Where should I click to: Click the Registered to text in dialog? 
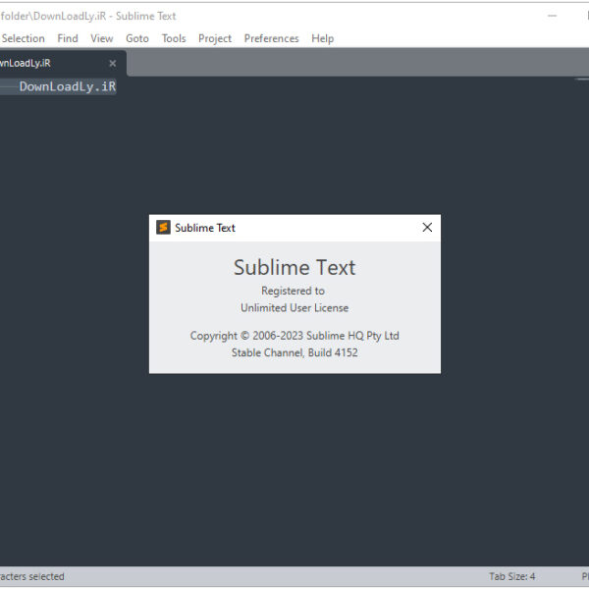tap(293, 291)
